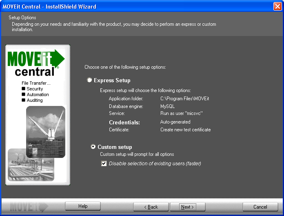This screenshot has width=284, height=216.
Task: Click the 'Service:' label
Action: (x=117, y=113)
